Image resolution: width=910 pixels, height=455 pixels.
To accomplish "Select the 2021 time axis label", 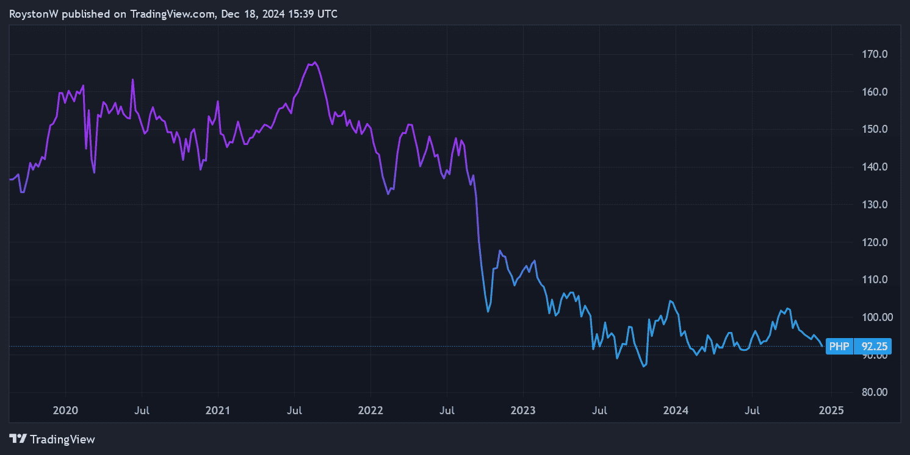I will point(218,411).
